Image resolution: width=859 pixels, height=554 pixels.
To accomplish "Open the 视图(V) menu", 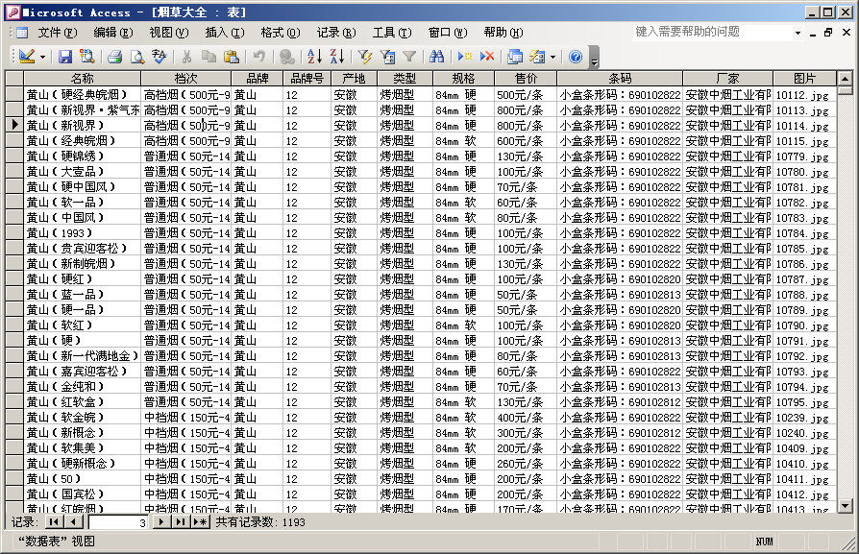I will [x=169, y=33].
